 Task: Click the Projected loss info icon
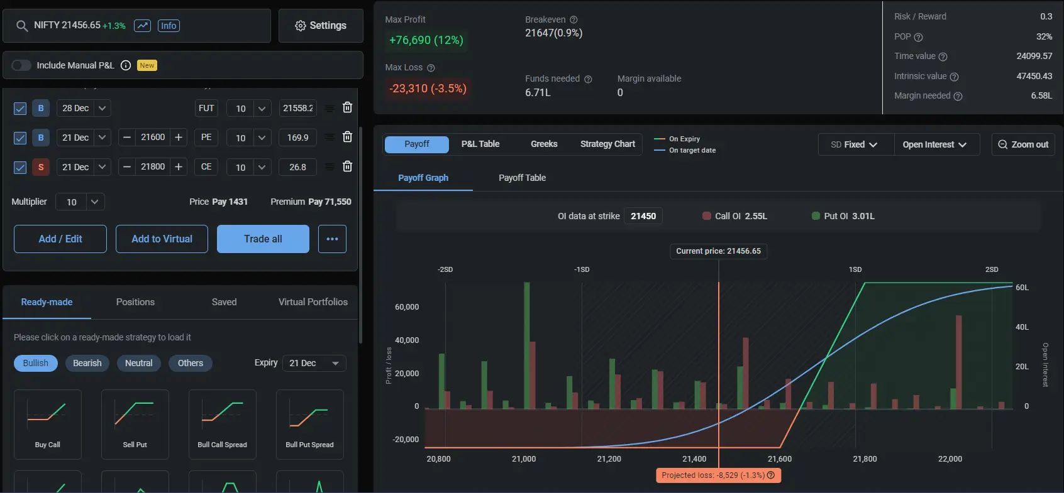771,475
